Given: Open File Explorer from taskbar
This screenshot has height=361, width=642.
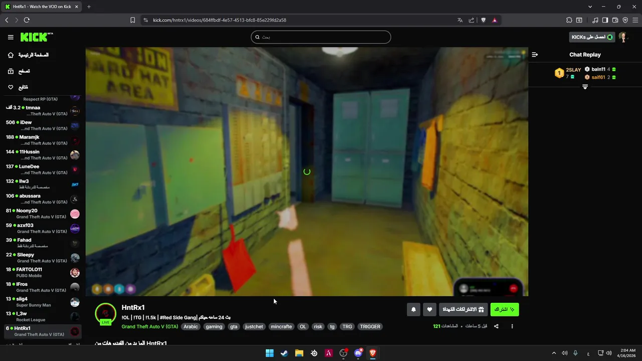Looking at the screenshot, I should click(x=299, y=353).
